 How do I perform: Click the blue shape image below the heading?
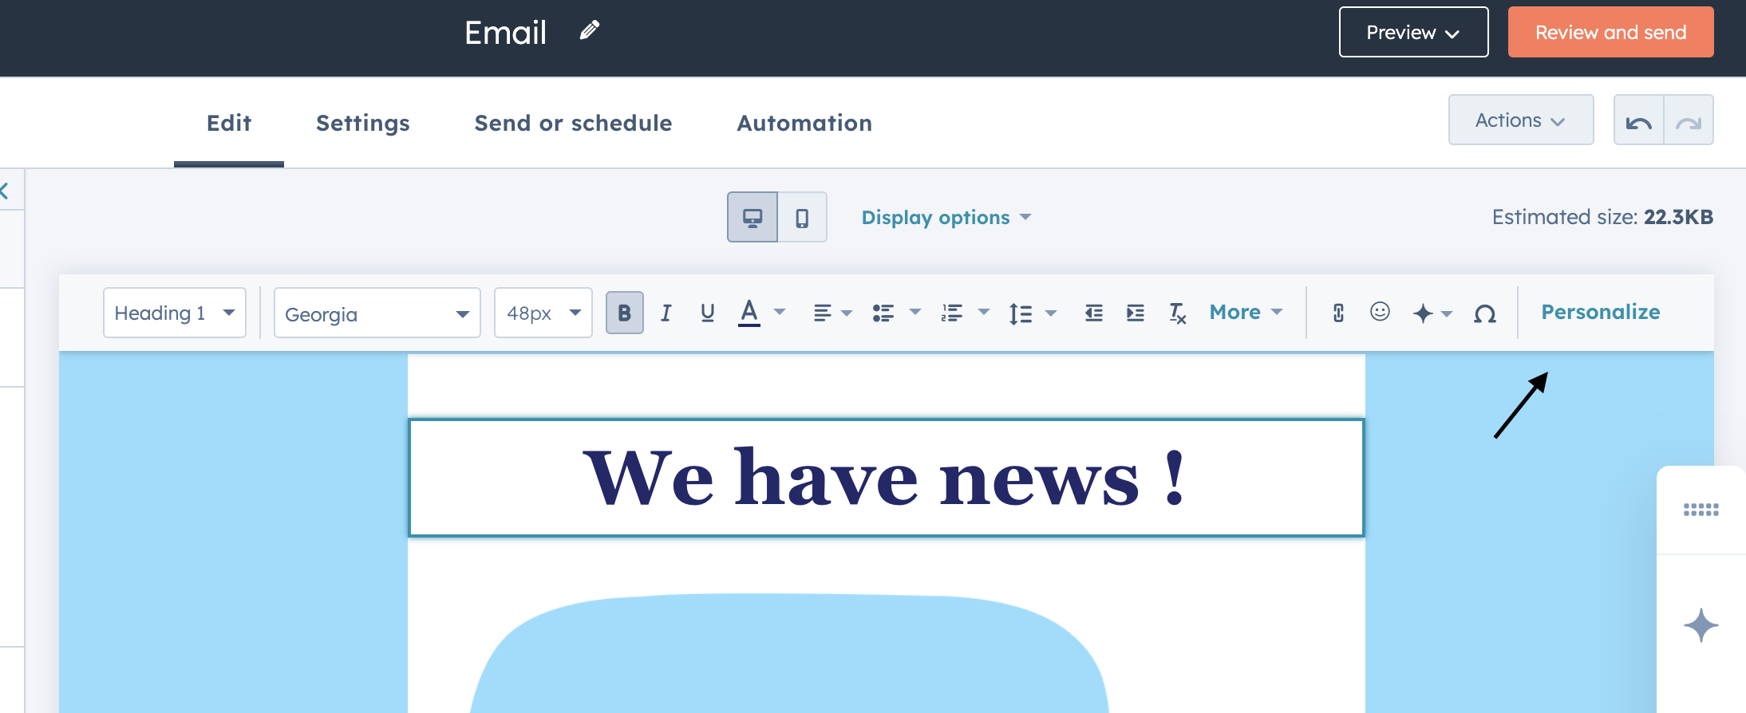click(788, 653)
